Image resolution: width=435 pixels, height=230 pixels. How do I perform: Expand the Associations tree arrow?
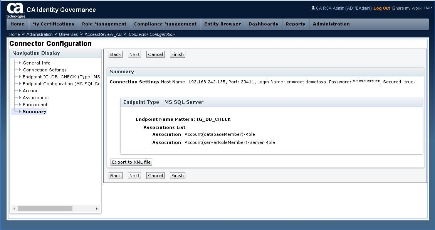pos(20,98)
